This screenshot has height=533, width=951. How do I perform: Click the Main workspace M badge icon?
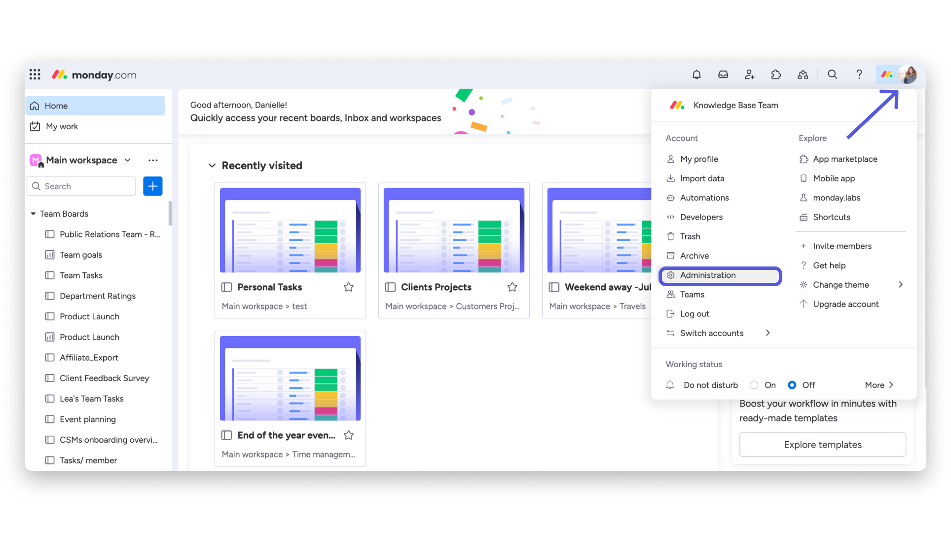tap(36, 160)
